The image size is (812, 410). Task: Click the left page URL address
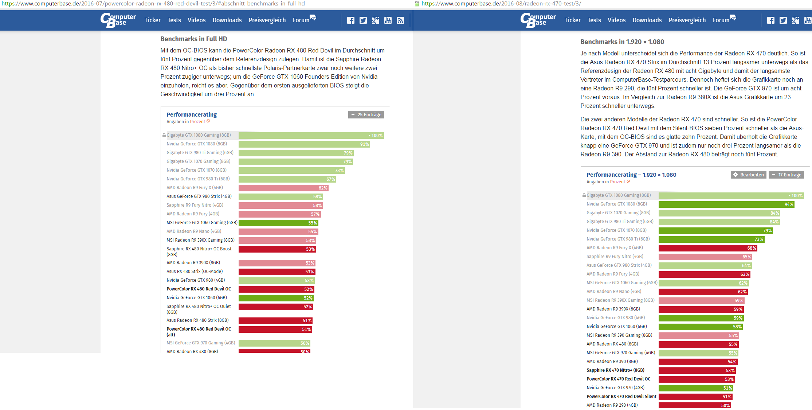(x=153, y=4)
